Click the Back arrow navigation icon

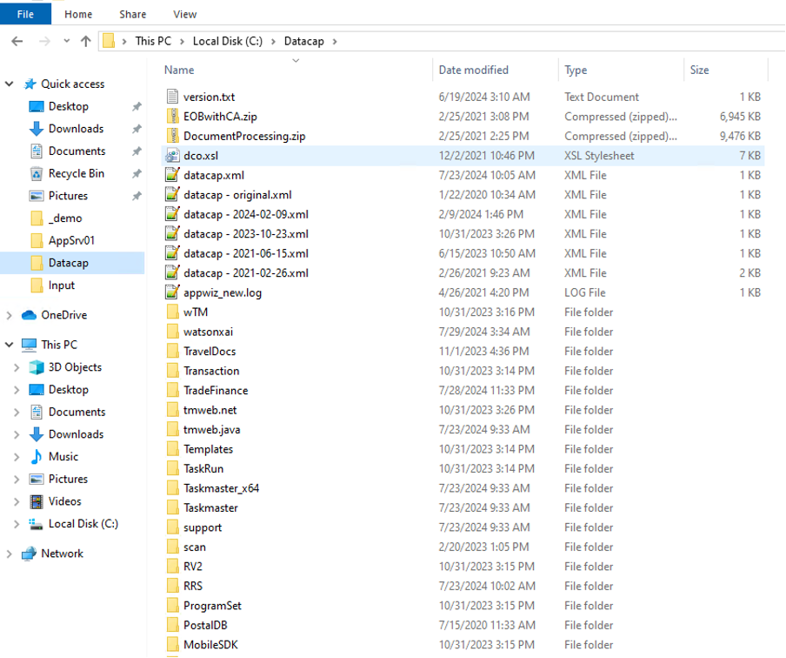click(x=17, y=41)
